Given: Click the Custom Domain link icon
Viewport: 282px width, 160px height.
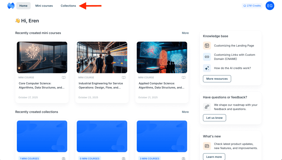Looking at the screenshot, I should 207,57.
